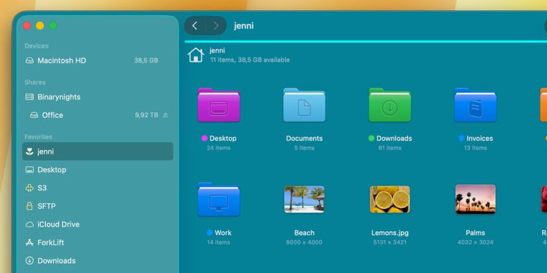Select Macintosh HD in Devices
This screenshot has width=547, height=273.
[98, 60]
